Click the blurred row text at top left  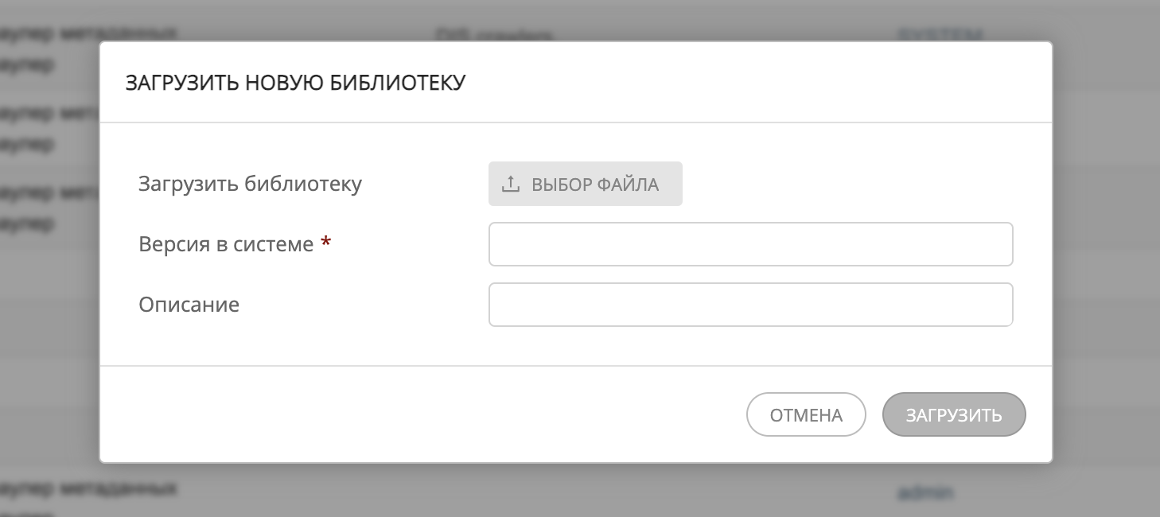point(88,34)
